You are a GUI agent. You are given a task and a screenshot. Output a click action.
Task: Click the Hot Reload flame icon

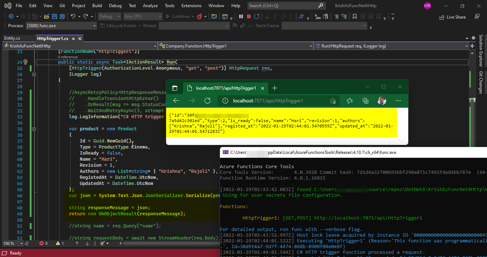[x=199, y=16]
